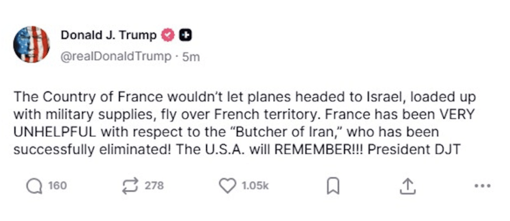The width and height of the screenshot is (510, 221).
Task: Like the post with the heart icon
Action: click(x=228, y=186)
